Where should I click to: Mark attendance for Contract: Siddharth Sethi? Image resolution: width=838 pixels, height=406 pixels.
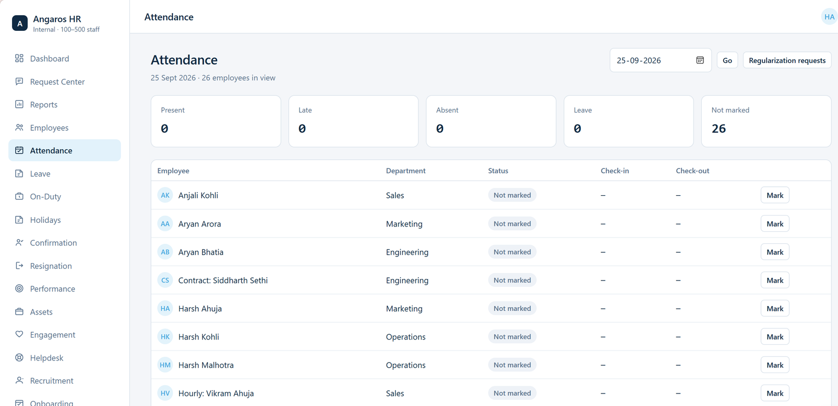click(x=775, y=280)
